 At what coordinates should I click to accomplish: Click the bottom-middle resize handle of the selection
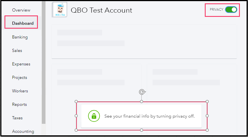click(x=142, y=130)
